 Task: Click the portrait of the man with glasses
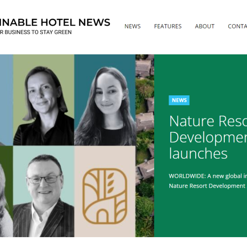pyautogui.click(x=43, y=191)
